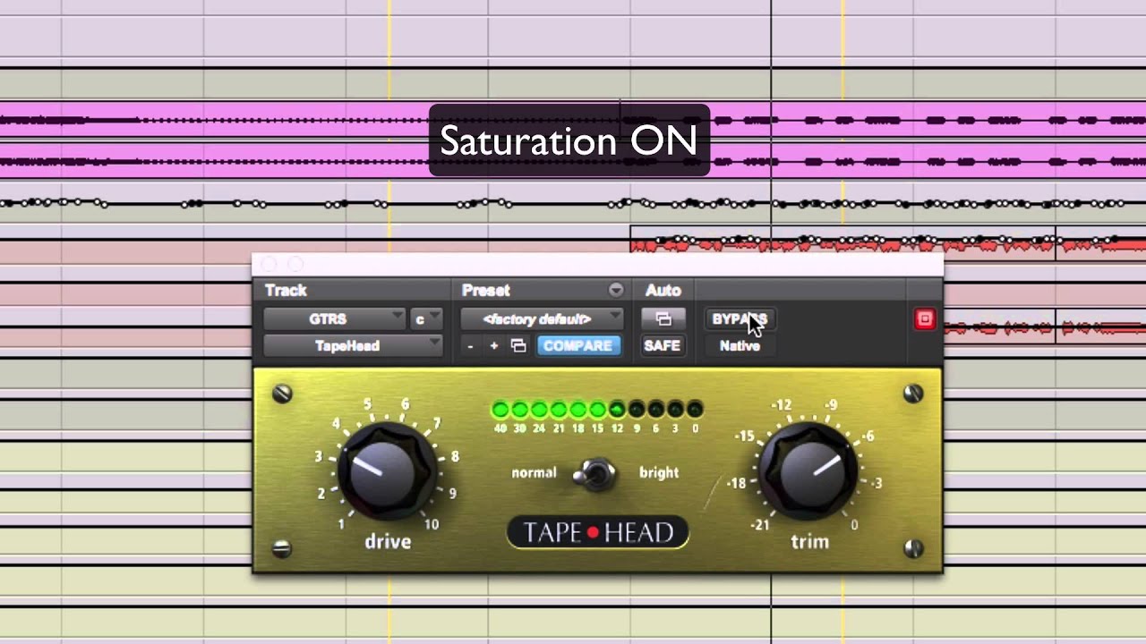Click the Track header label
This screenshot has width=1146, height=644.
coord(286,290)
